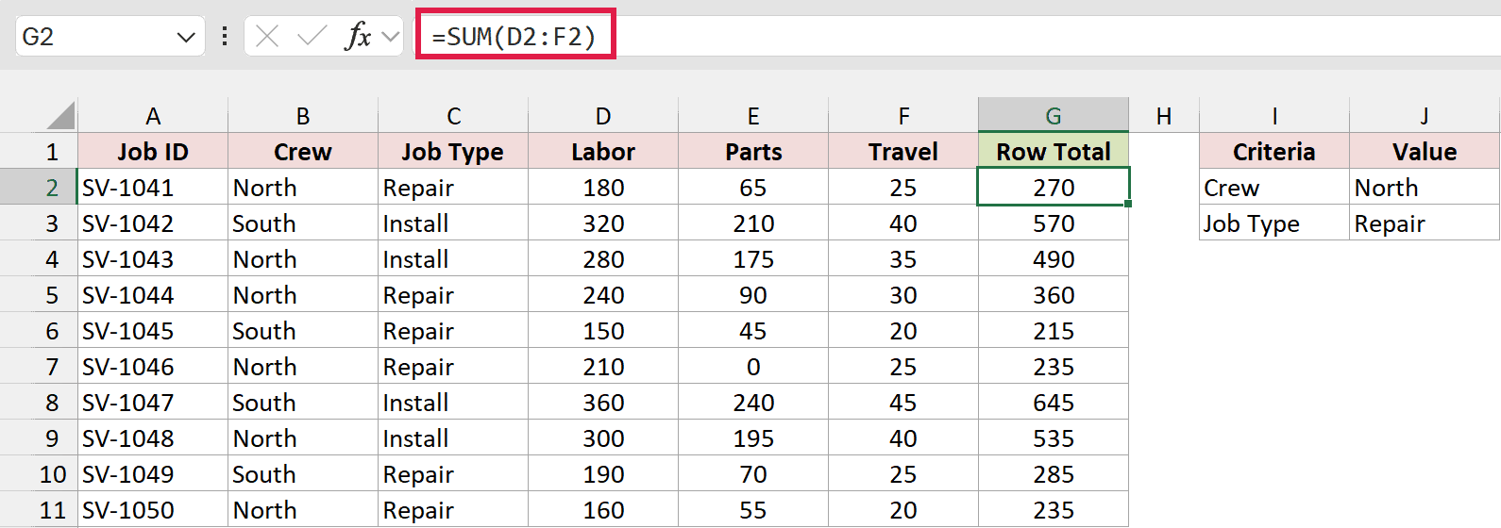Select all cells with corner triangle
This screenshot has width=1501, height=528.
click(60, 116)
